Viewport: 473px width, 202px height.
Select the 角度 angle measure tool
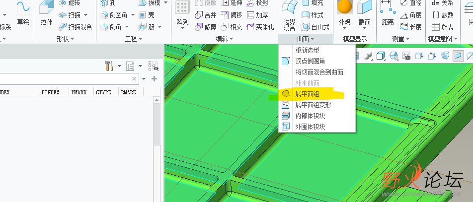pos(411,15)
